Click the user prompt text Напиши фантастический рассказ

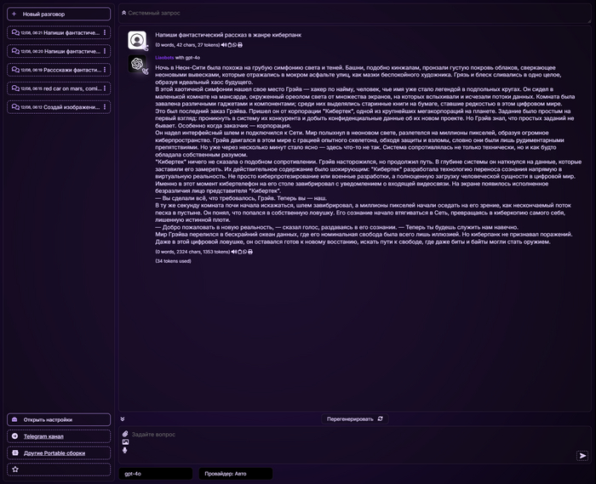click(228, 35)
